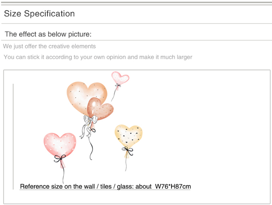Click the word "glass:" in the reference line
Viewport: 272px width, 205px height.
[125, 187]
